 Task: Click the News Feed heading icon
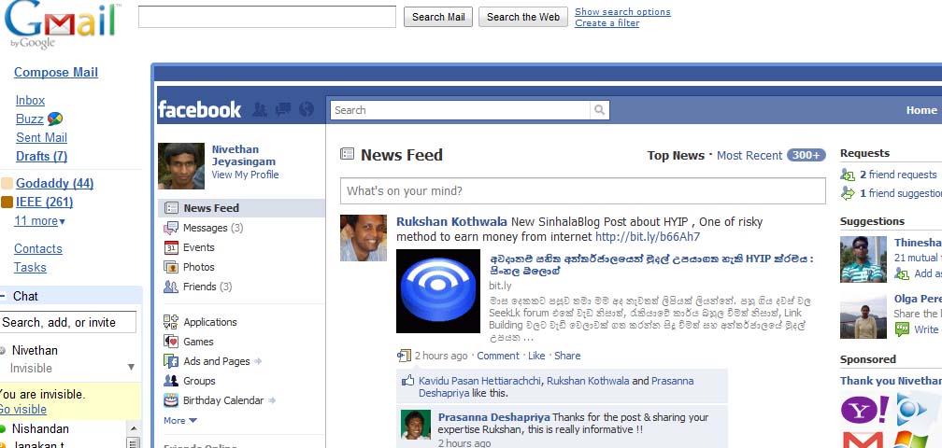point(348,154)
